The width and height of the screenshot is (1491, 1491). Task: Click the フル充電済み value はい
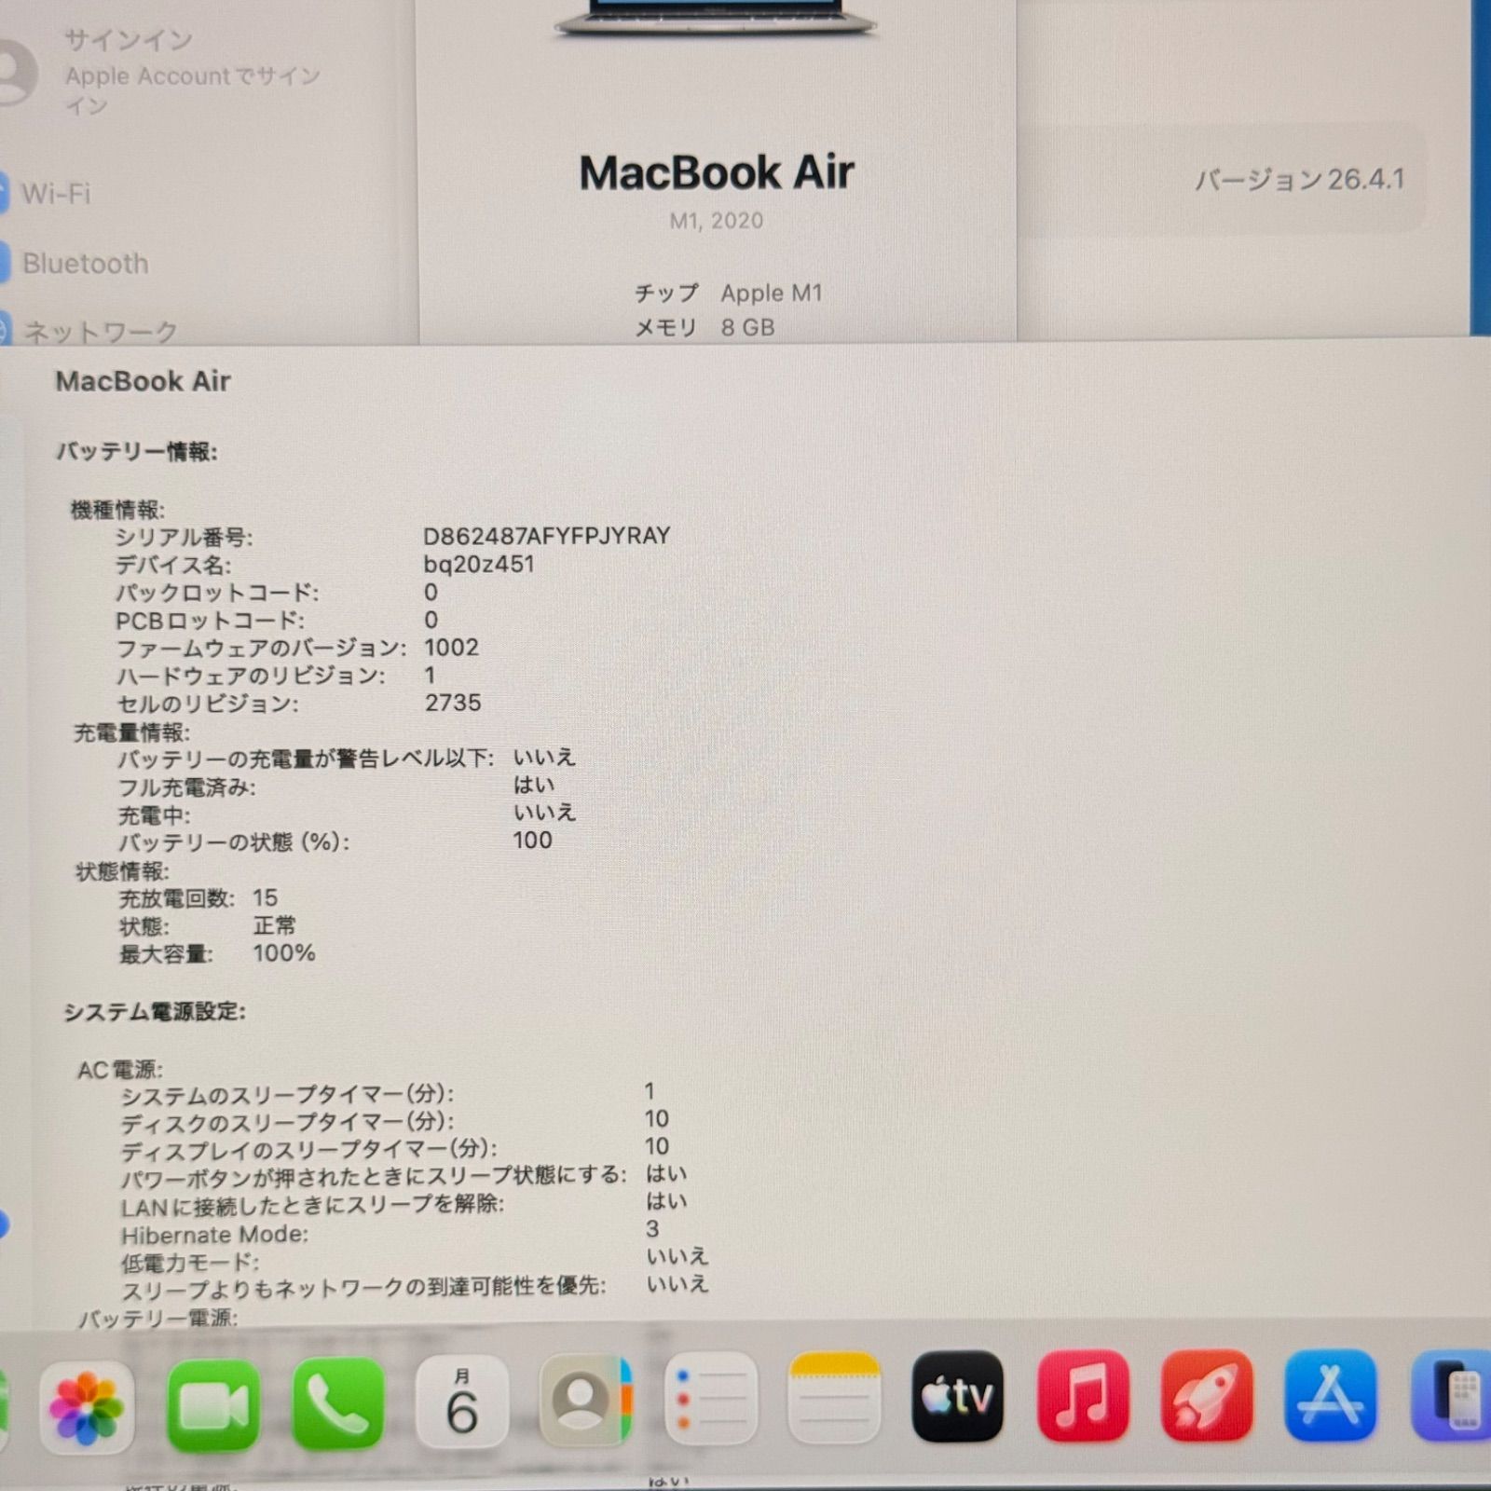(534, 785)
